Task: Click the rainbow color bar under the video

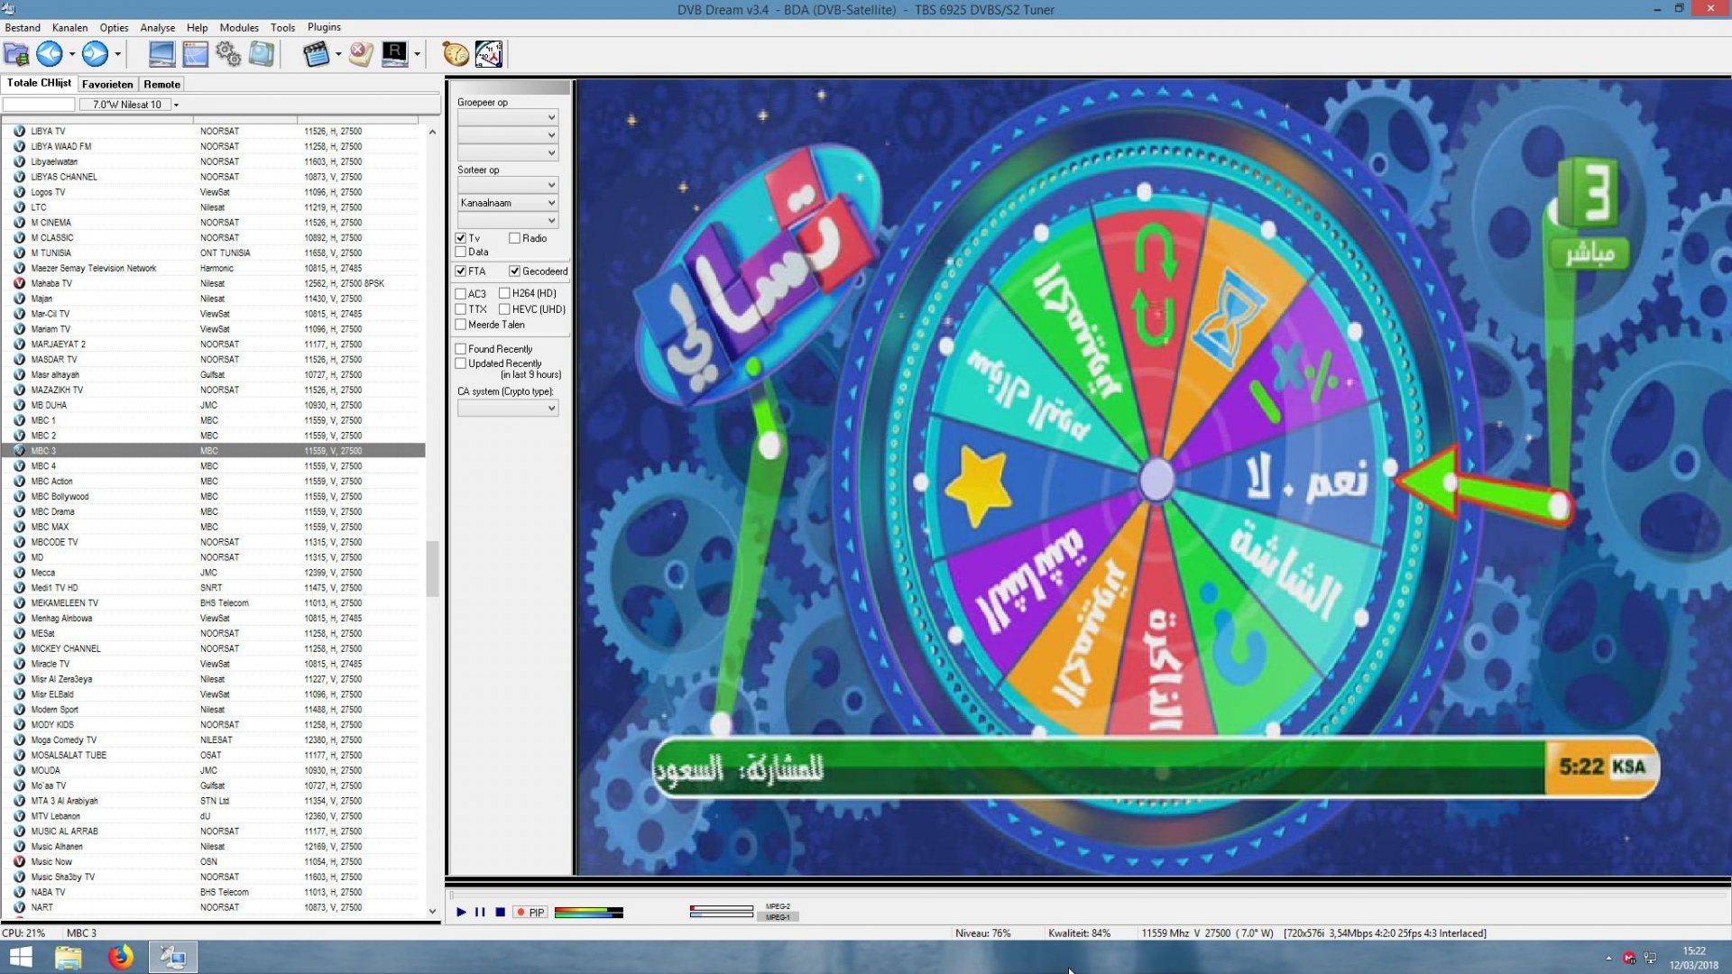Action: [x=589, y=912]
